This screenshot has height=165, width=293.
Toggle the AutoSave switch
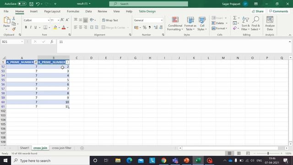(x=22, y=4)
